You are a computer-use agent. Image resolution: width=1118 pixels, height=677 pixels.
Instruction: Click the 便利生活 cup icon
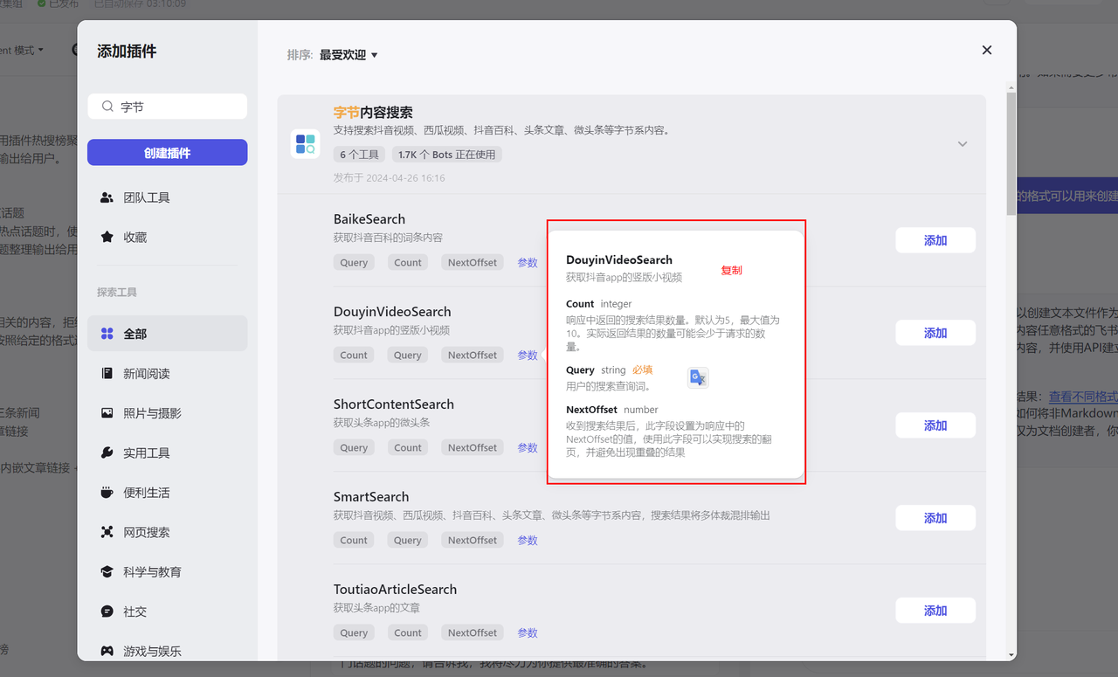click(107, 493)
